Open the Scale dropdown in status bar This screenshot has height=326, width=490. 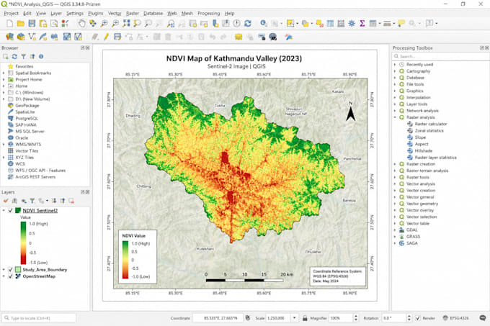295,318
